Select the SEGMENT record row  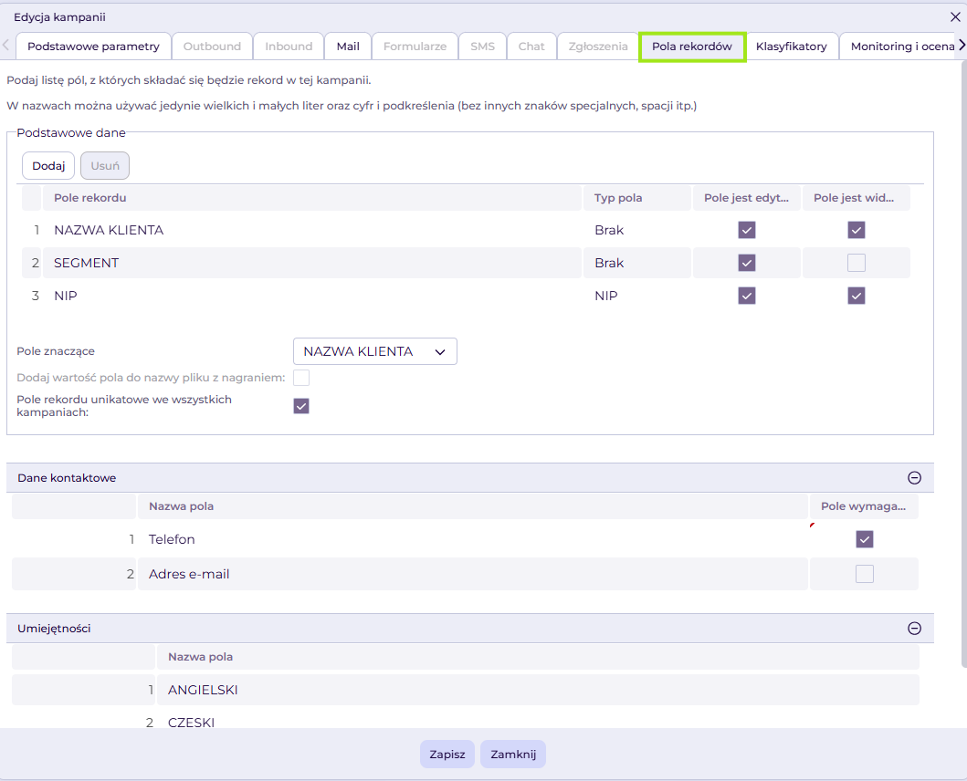click(466, 263)
